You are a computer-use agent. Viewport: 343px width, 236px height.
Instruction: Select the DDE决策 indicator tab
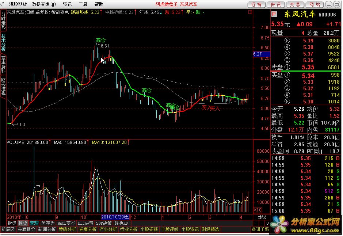[x=85, y=223]
